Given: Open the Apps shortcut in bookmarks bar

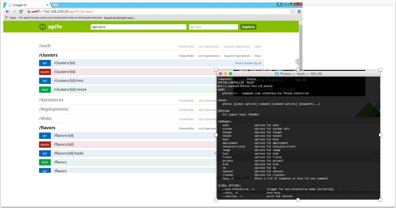Looking at the screenshot, I should pos(11,18).
